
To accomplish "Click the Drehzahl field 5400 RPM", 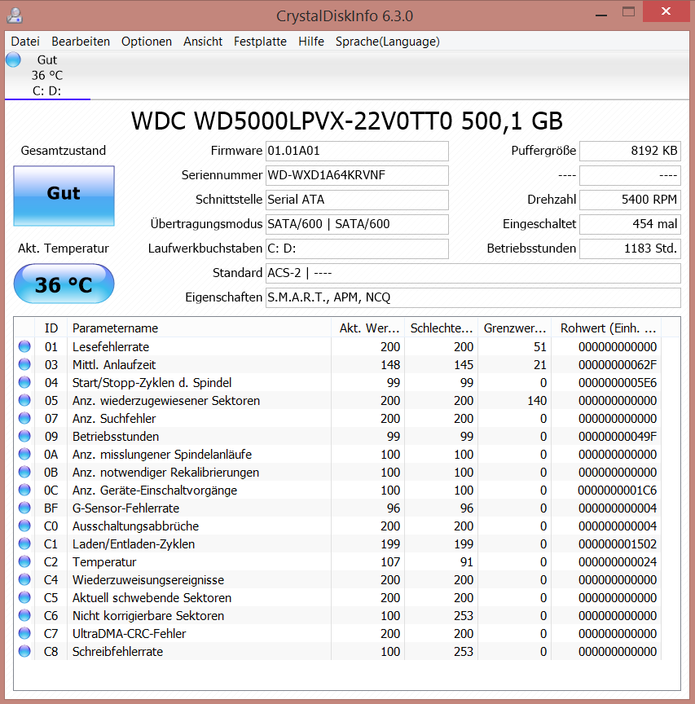I will pyautogui.click(x=630, y=200).
